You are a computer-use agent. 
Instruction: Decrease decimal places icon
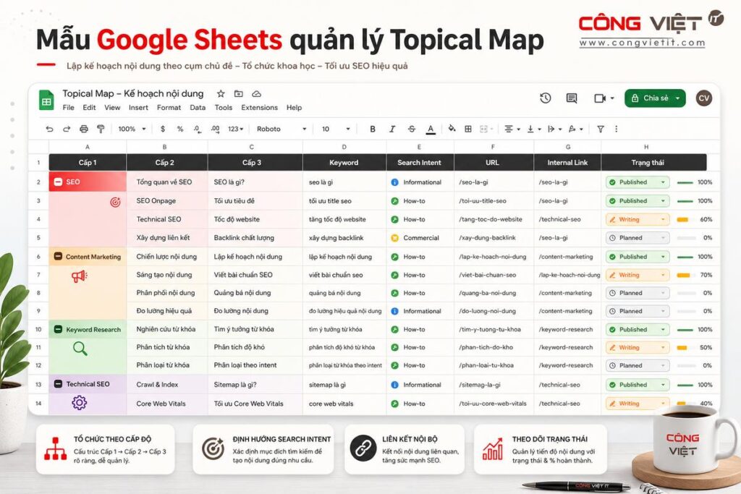197,129
